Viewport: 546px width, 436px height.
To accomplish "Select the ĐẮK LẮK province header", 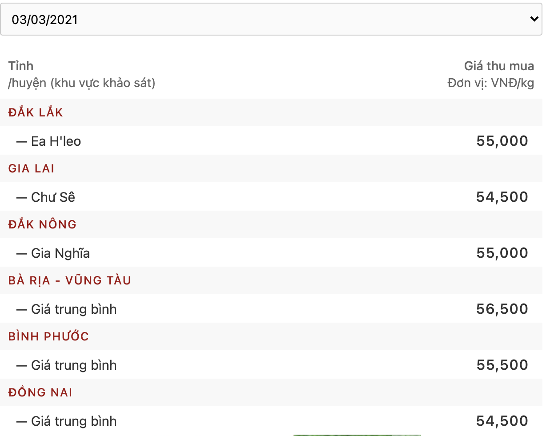I will [x=36, y=112].
